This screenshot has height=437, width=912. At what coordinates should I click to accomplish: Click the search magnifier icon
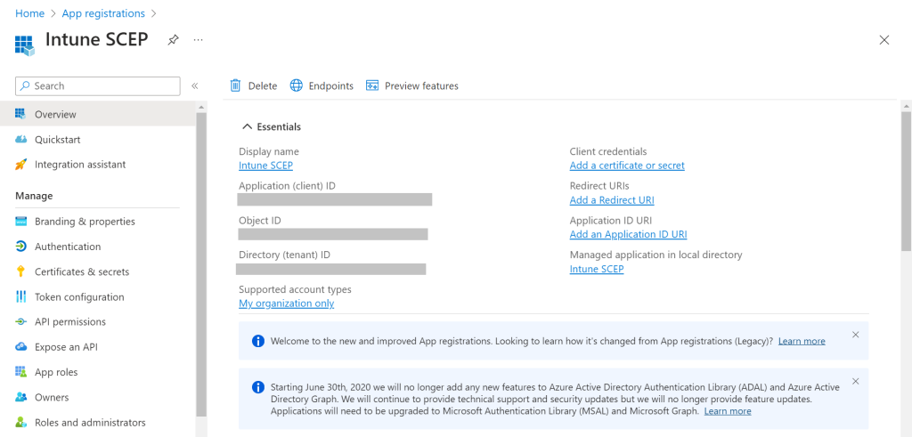[x=25, y=86]
